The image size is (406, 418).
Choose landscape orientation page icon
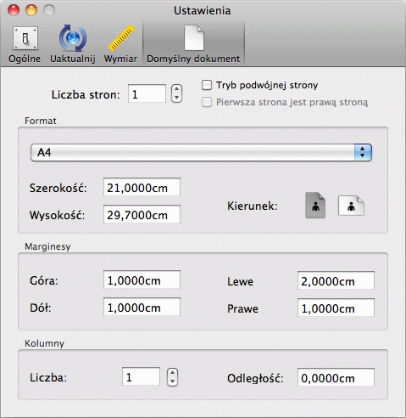tap(351, 206)
